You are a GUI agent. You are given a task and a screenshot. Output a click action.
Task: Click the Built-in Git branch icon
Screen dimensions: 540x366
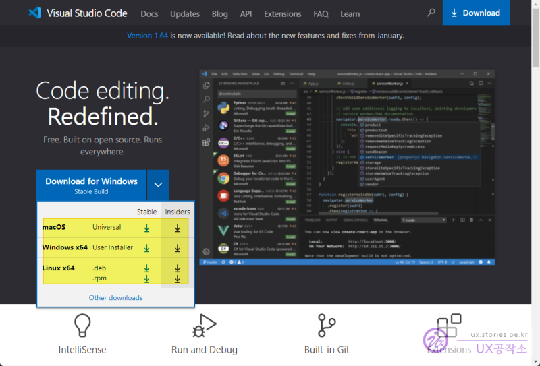pyautogui.click(x=327, y=326)
